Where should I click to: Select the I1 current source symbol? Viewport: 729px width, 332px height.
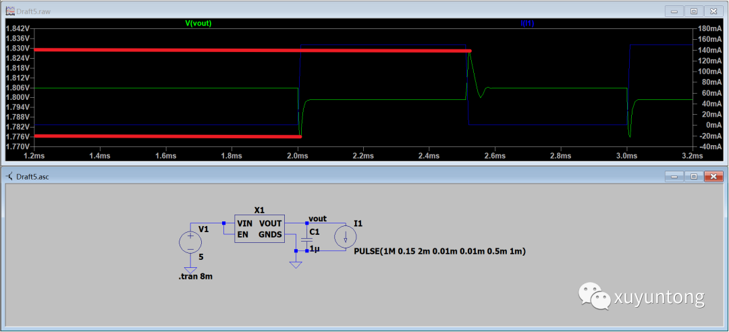click(346, 238)
